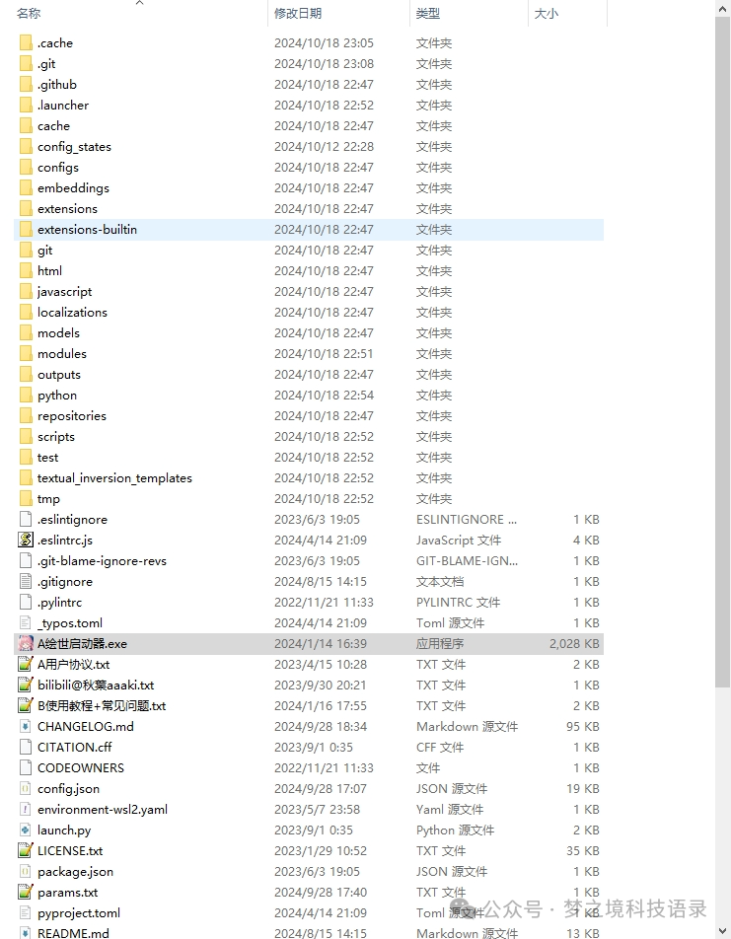Select the test folder name
731x939 pixels.
[x=48, y=458]
